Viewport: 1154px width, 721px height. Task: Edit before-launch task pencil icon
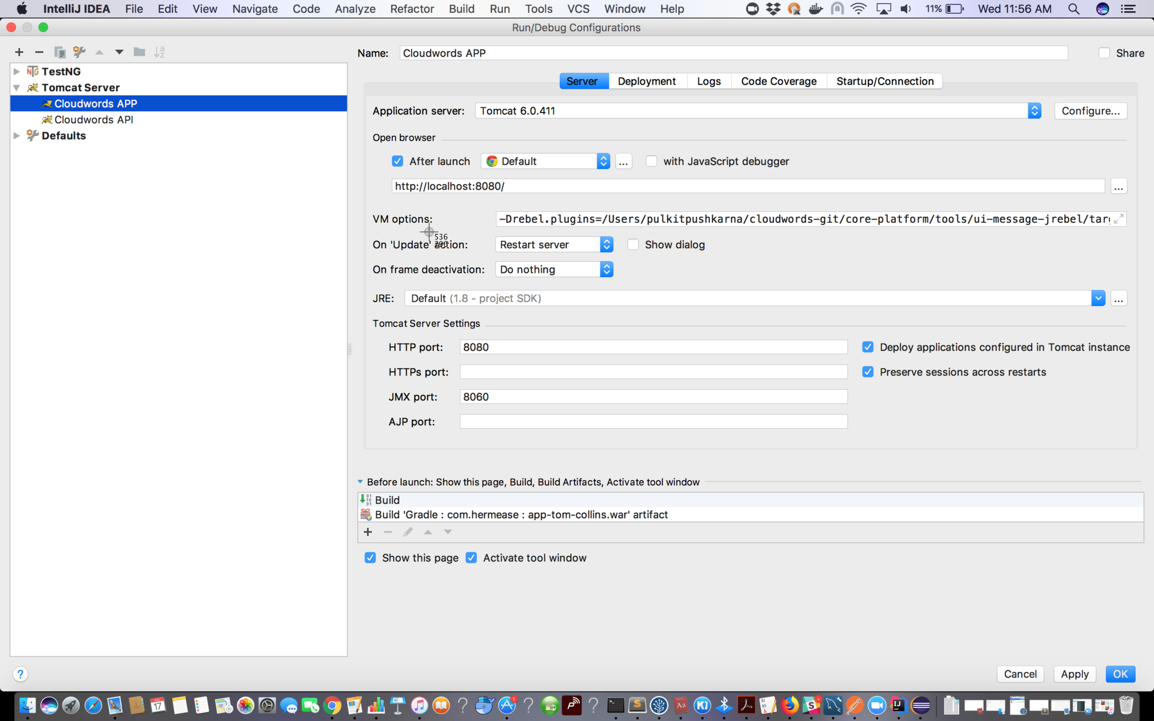coord(408,532)
